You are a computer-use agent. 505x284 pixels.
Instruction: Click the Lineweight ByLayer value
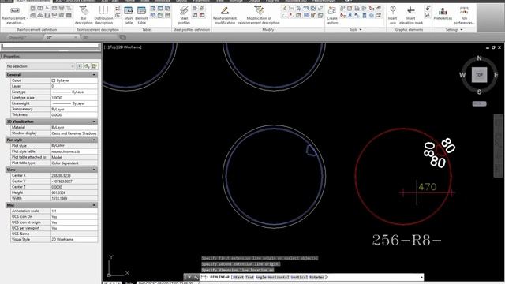[x=74, y=103]
